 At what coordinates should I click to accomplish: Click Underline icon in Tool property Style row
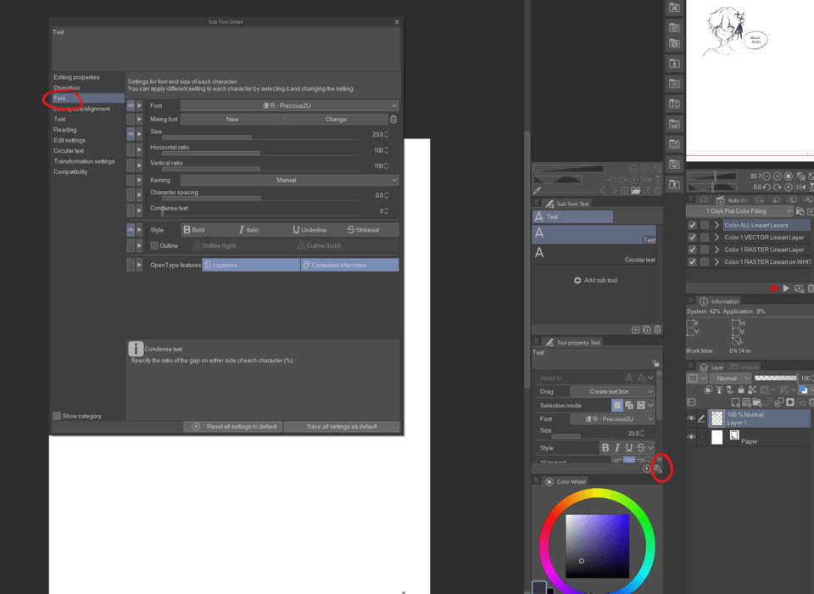click(629, 448)
